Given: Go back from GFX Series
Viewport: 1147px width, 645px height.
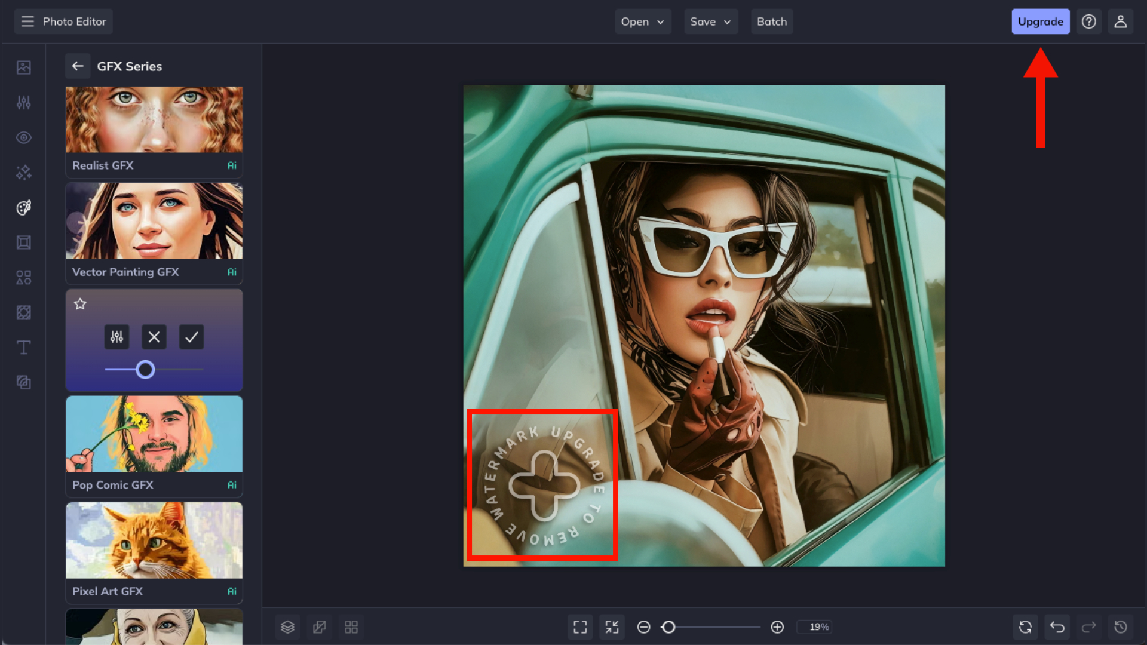Looking at the screenshot, I should click(78, 66).
